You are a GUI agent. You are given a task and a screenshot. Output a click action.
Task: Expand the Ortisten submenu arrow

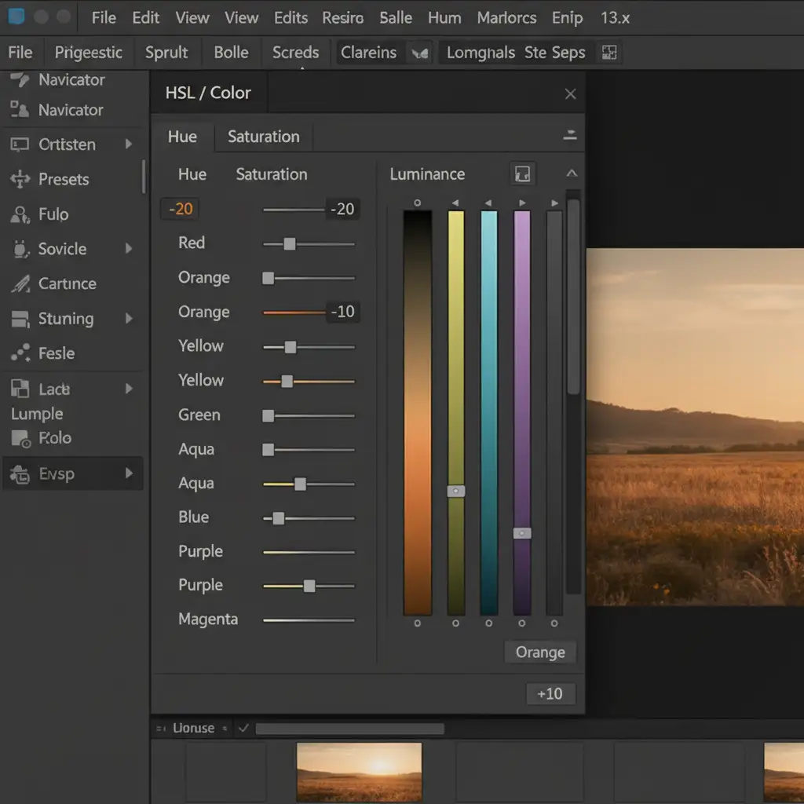[129, 144]
